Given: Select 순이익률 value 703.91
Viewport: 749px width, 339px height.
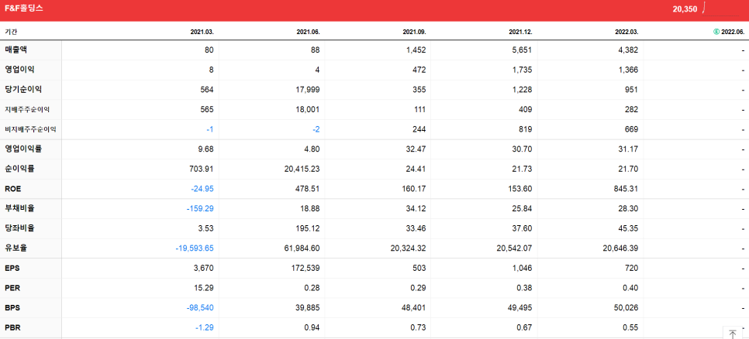Looking at the screenshot, I should [x=202, y=169].
